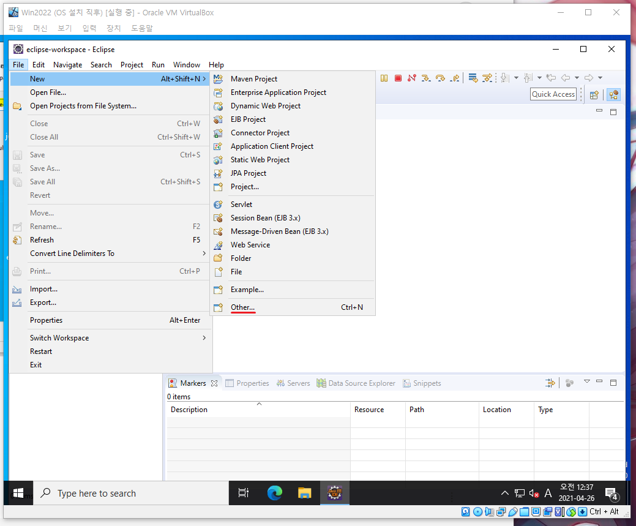This screenshot has height=526, width=636.
Task: Minimize the Markers panel
Action: [599, 381]
